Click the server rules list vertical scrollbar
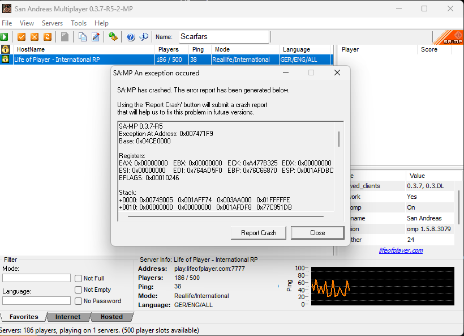 [x=459, y=207]
